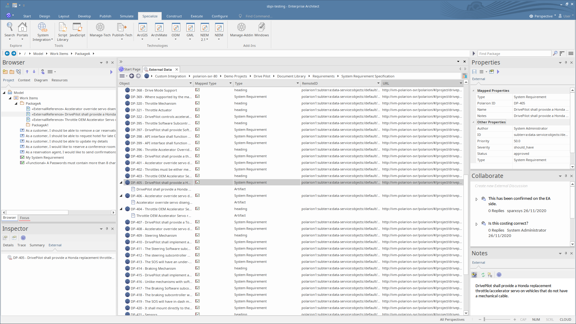Click the navigate forward arrow in the breadcrumb bar
This screenshot has width=576, height=324.
coord(14,53)
